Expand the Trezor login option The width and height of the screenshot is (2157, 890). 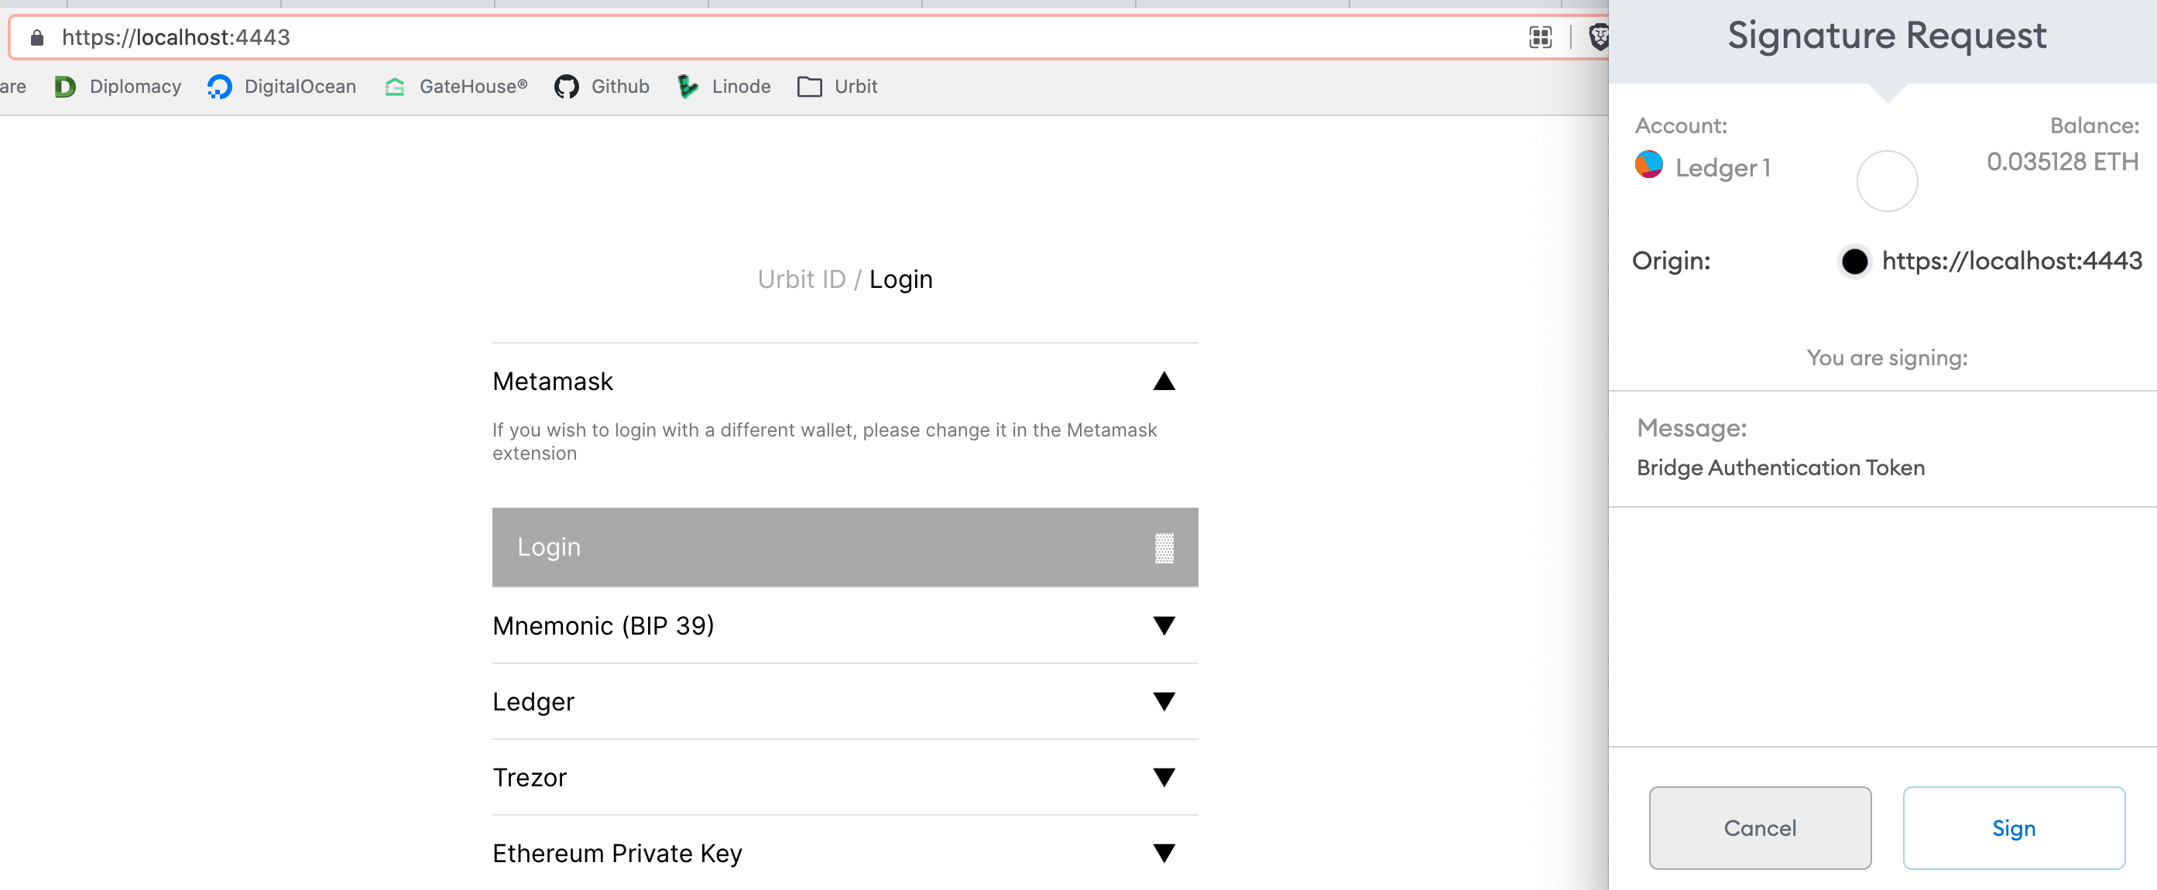coord(1164,777)
